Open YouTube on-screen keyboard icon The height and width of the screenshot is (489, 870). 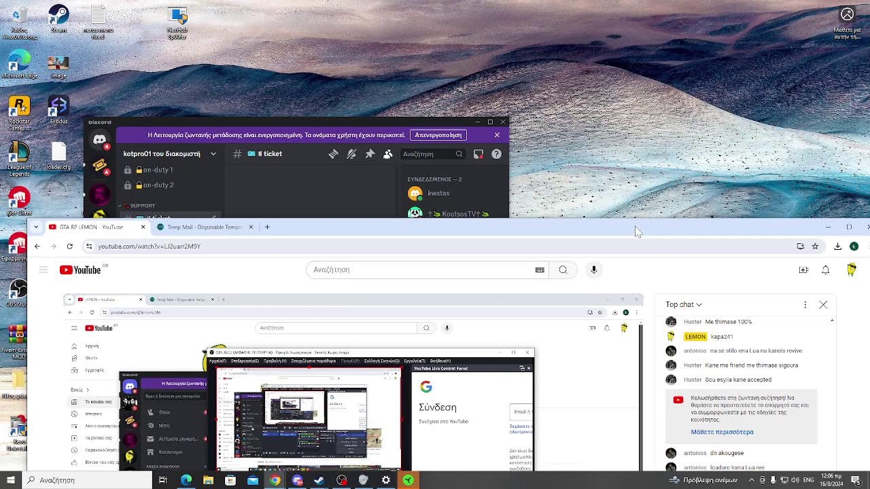pyautogui.click(x=540, y=270)
